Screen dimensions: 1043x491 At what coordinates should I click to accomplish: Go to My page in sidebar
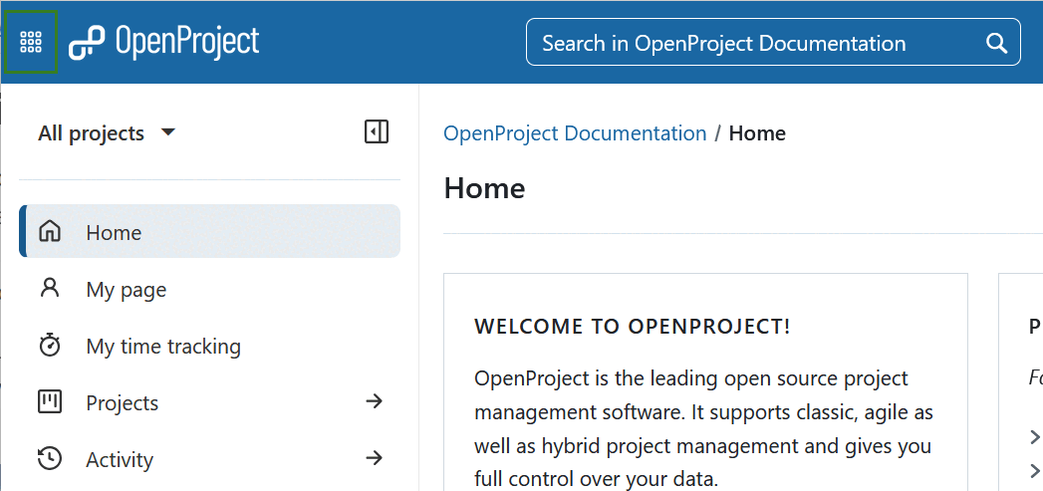(x=127, y=290)
